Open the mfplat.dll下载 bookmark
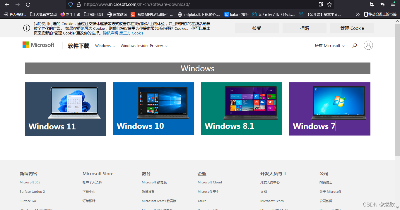Viewport: 400px width, 210px height. [x=199, y=14]
